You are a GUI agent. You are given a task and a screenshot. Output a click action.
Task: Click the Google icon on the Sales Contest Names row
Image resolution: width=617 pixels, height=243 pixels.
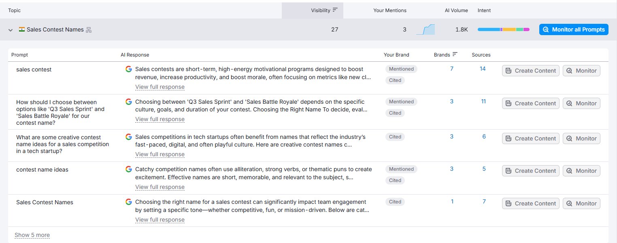(128, 202)
